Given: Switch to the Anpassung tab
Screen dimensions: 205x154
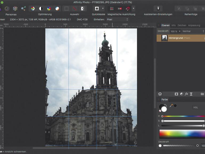Looking at the screenshot, I should click(194, 25).
